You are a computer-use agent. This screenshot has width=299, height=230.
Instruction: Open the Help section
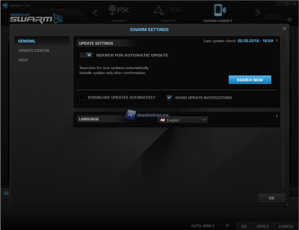[23, 60]
